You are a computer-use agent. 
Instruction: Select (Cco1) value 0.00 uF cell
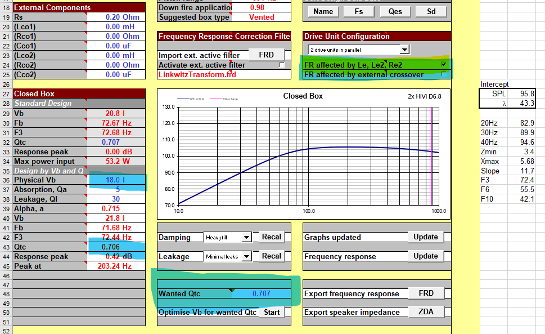coord(116,46)
